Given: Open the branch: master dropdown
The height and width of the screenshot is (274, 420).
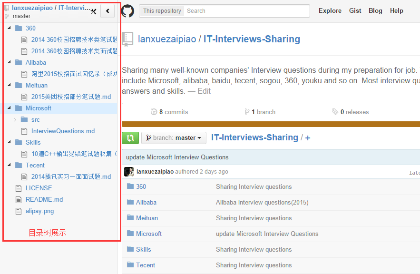Looking at the screenshot, I should point(174,138).
